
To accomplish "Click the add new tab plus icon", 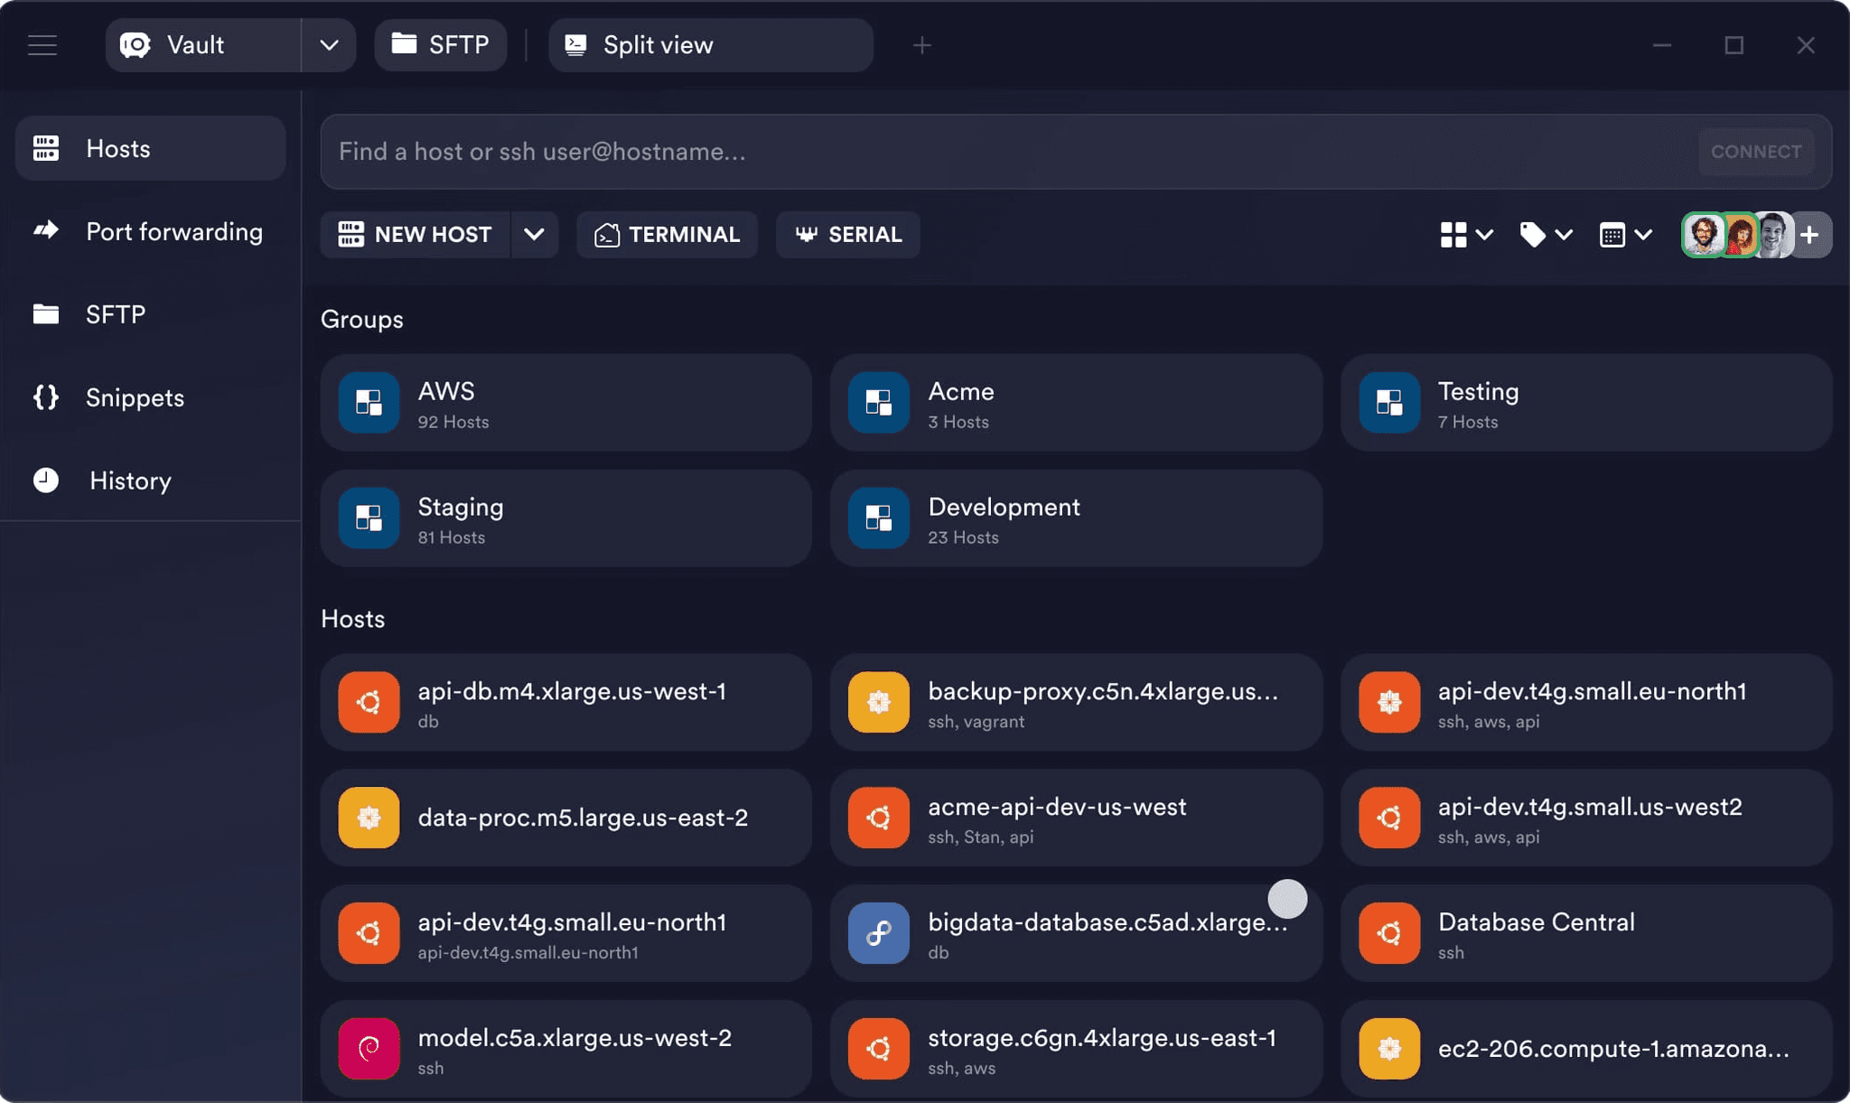I will 921,45.
